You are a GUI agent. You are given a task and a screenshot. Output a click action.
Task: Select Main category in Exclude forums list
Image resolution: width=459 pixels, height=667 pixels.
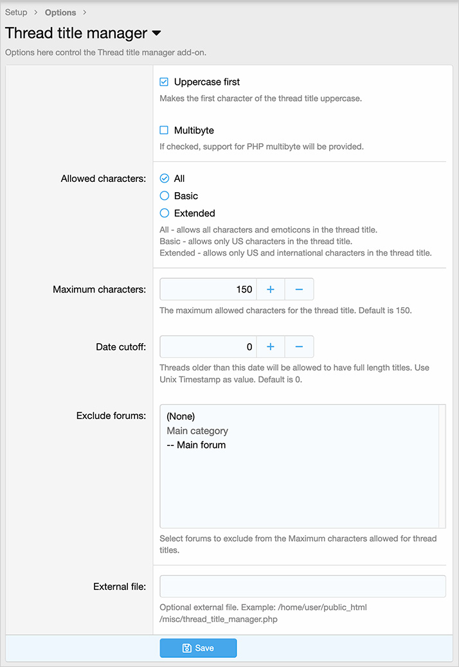(197, 431)
